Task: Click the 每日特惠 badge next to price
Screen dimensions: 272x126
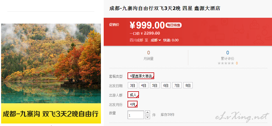Action: [174, 25]
